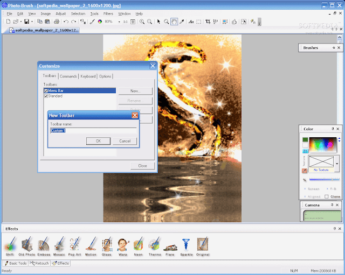This screenshot has width=345, height=275.
Task: Click the Save floppy disk icon
Action: coord(26,22)
